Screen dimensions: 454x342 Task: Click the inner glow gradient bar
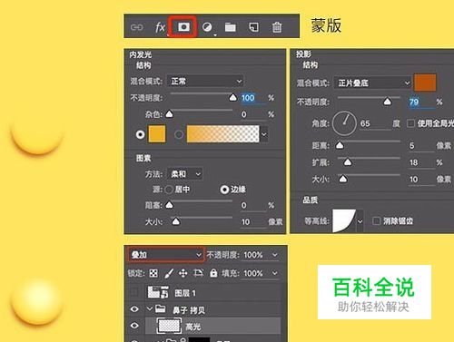pos(223,134)
